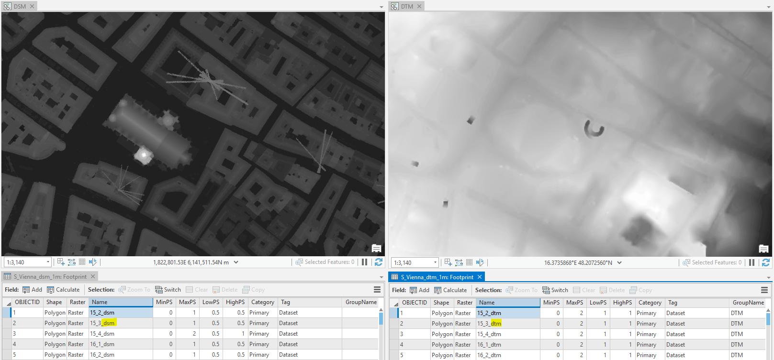Click the HighPS column header in dsm table
The width and height of the screenshot is (774, 360).
[235, 302]
